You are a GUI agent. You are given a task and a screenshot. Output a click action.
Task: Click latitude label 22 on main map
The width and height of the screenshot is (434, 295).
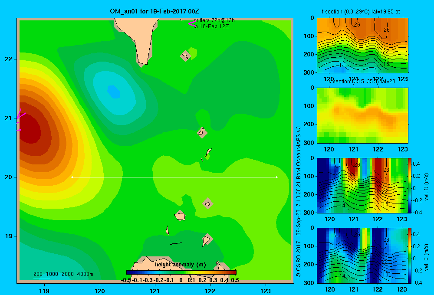(x=9, y=59)
